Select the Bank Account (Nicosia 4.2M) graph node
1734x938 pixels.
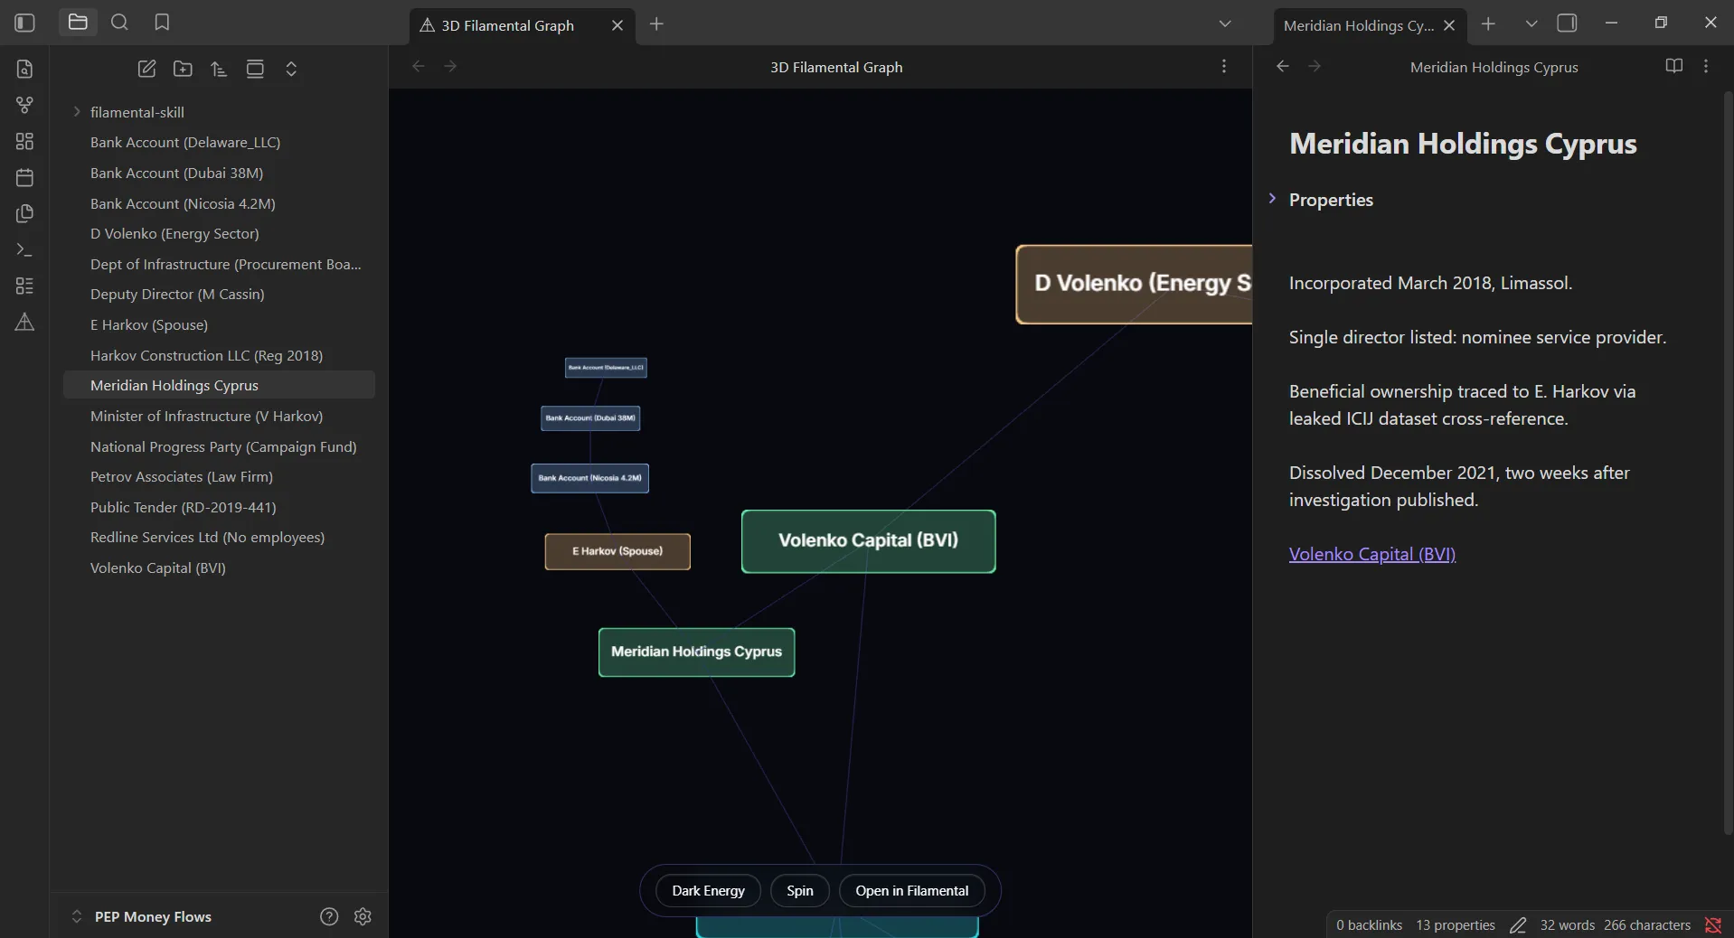click(x=589, y=478)
